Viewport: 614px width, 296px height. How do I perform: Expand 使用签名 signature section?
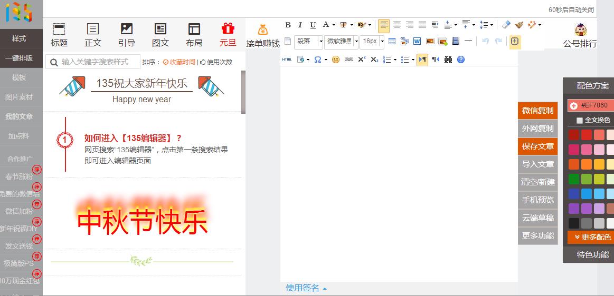tap(306, 288)
